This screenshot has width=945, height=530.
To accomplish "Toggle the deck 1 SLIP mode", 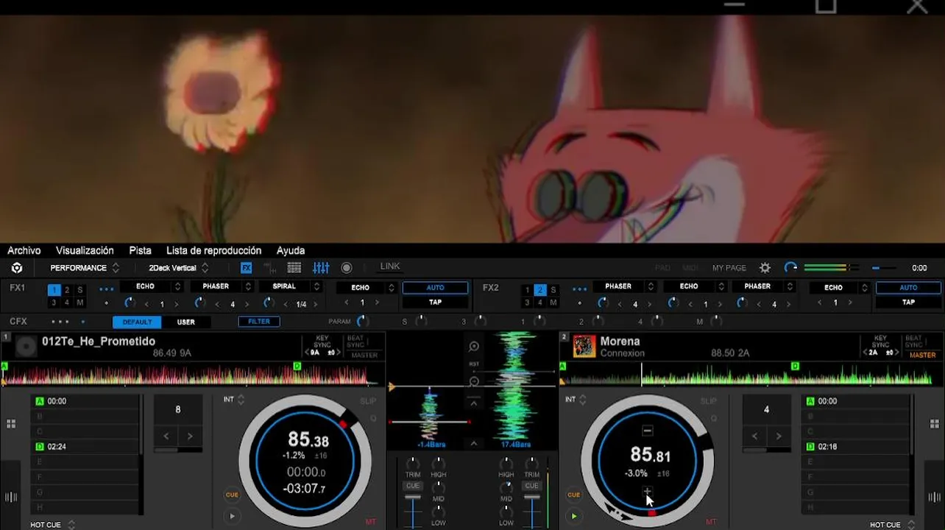I will tap(368, 401).
